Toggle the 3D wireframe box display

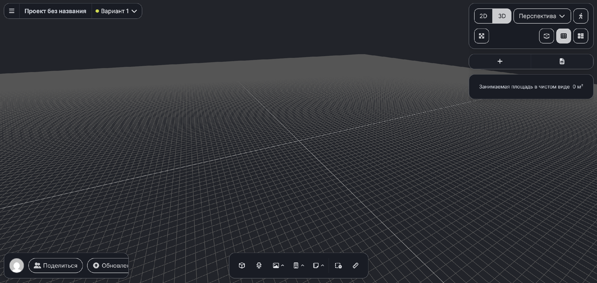point(547,36)
